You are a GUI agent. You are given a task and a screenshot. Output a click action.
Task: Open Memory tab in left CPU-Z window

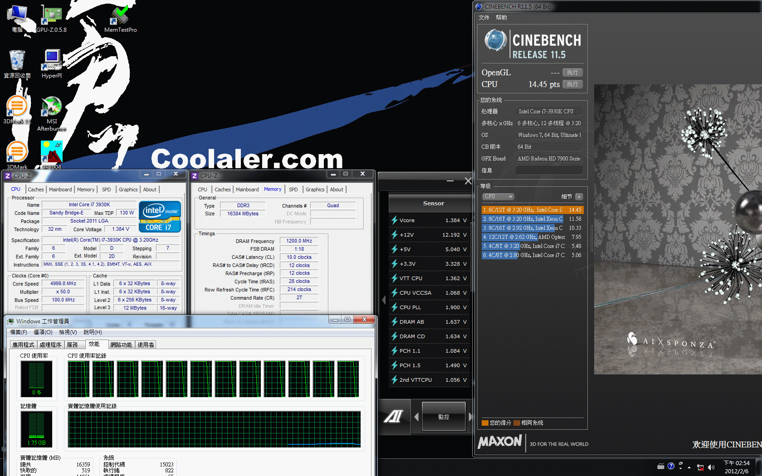pos(86,189)
